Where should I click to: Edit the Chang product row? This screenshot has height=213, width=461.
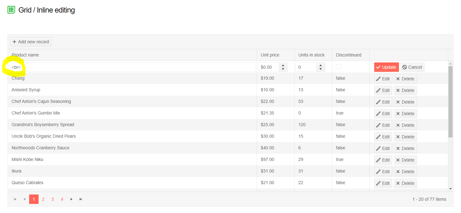tap(383, 79)
